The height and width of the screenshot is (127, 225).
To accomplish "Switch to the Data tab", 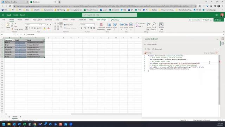I will 57,20.
